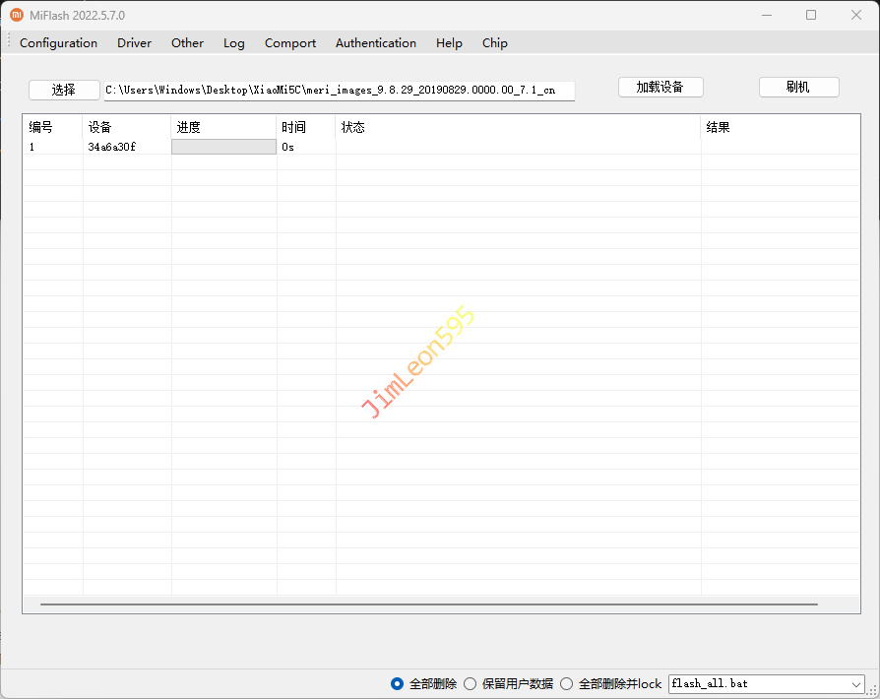
Task: Select the 保留用户数据 radio option
Action: pos(471,683)
